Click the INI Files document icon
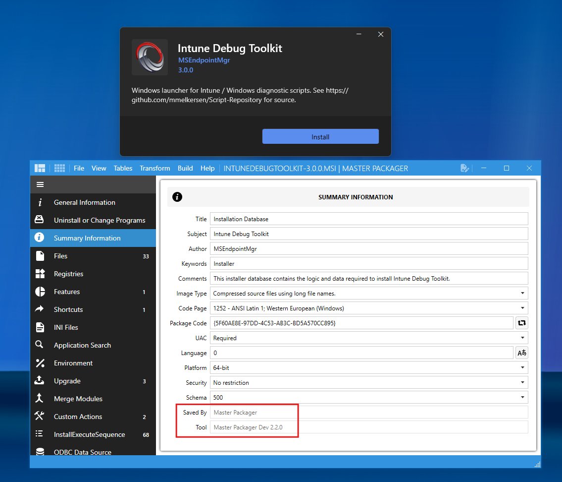Image resolution: width=562 pixels, height=482 pixels. pos(40,327)
